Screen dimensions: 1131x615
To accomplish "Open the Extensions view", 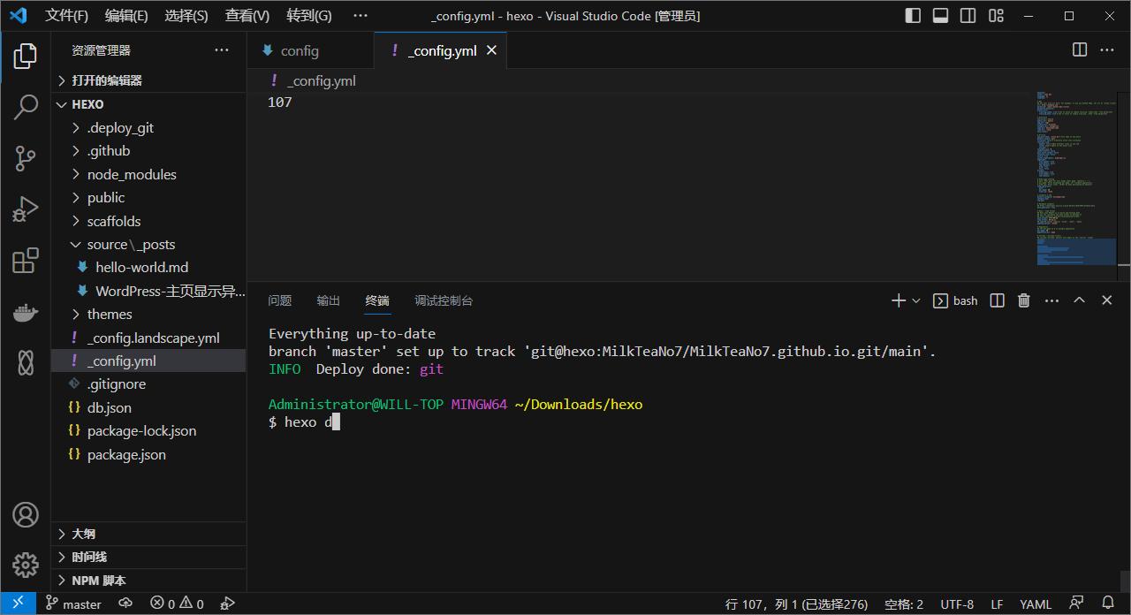I will pyautogui.click(x=26, y=261).
